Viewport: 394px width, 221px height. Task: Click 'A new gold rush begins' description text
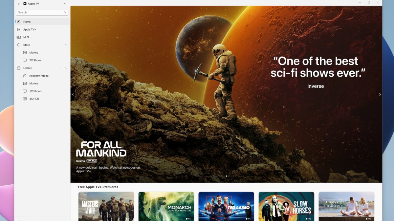tap(108, 169)
